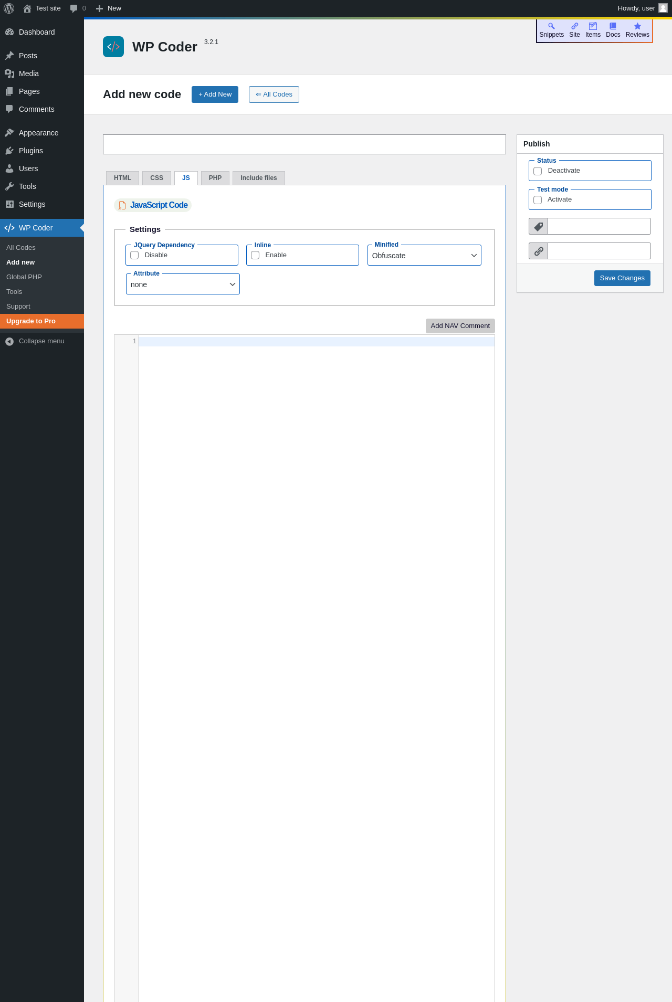Open the user avatar icon

tap(663, 8)
